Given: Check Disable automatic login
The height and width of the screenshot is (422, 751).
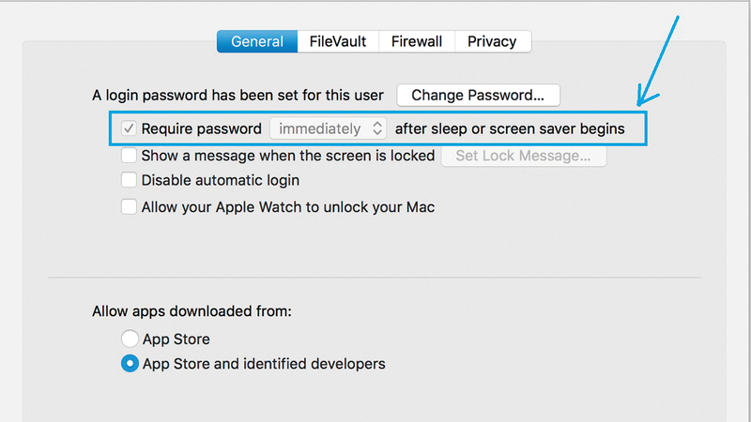Looking at the screenshot, I should (x=130, y=180).
